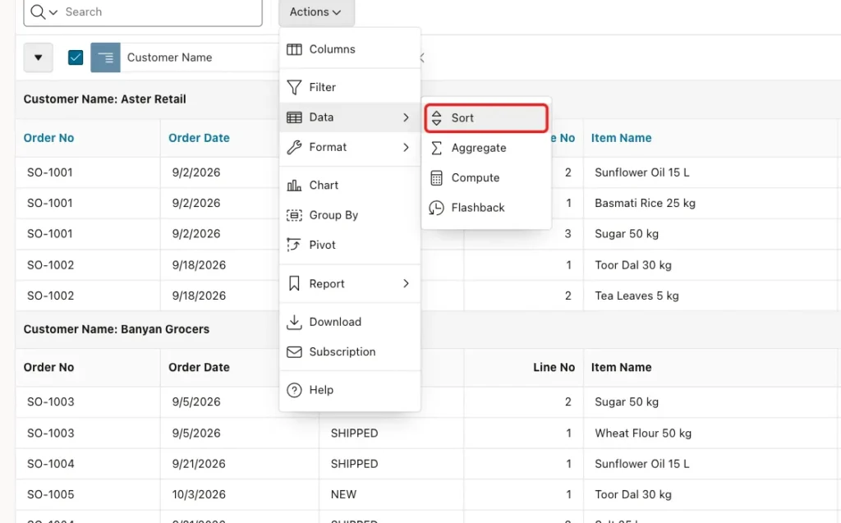This screenshot has height=523, width=841.
Task: Select Pivot menu entry
Action: coord(350,245)
